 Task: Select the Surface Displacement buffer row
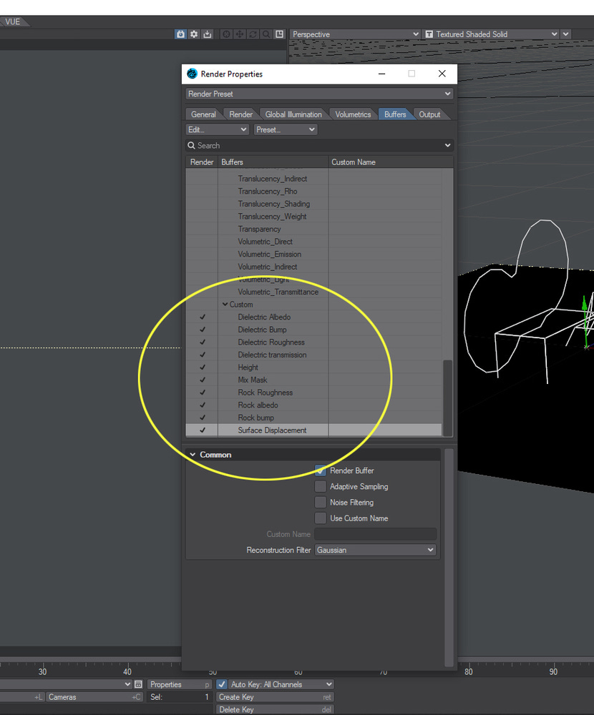(x=313, y=430)
